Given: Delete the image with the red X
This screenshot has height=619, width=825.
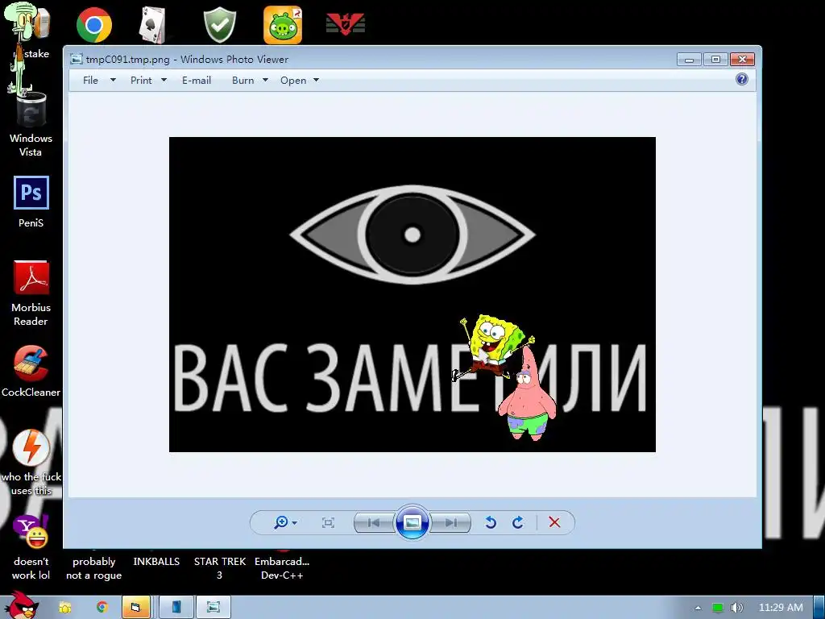Looking at the screenshot, I should [554, 522].
